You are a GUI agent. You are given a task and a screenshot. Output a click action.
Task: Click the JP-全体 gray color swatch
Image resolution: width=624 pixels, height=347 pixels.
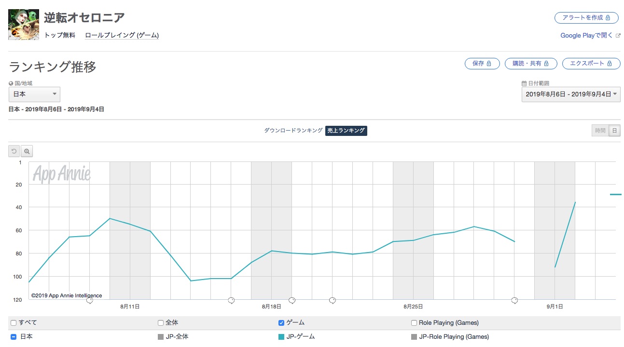pyautogui.click(x=161, y=337)
